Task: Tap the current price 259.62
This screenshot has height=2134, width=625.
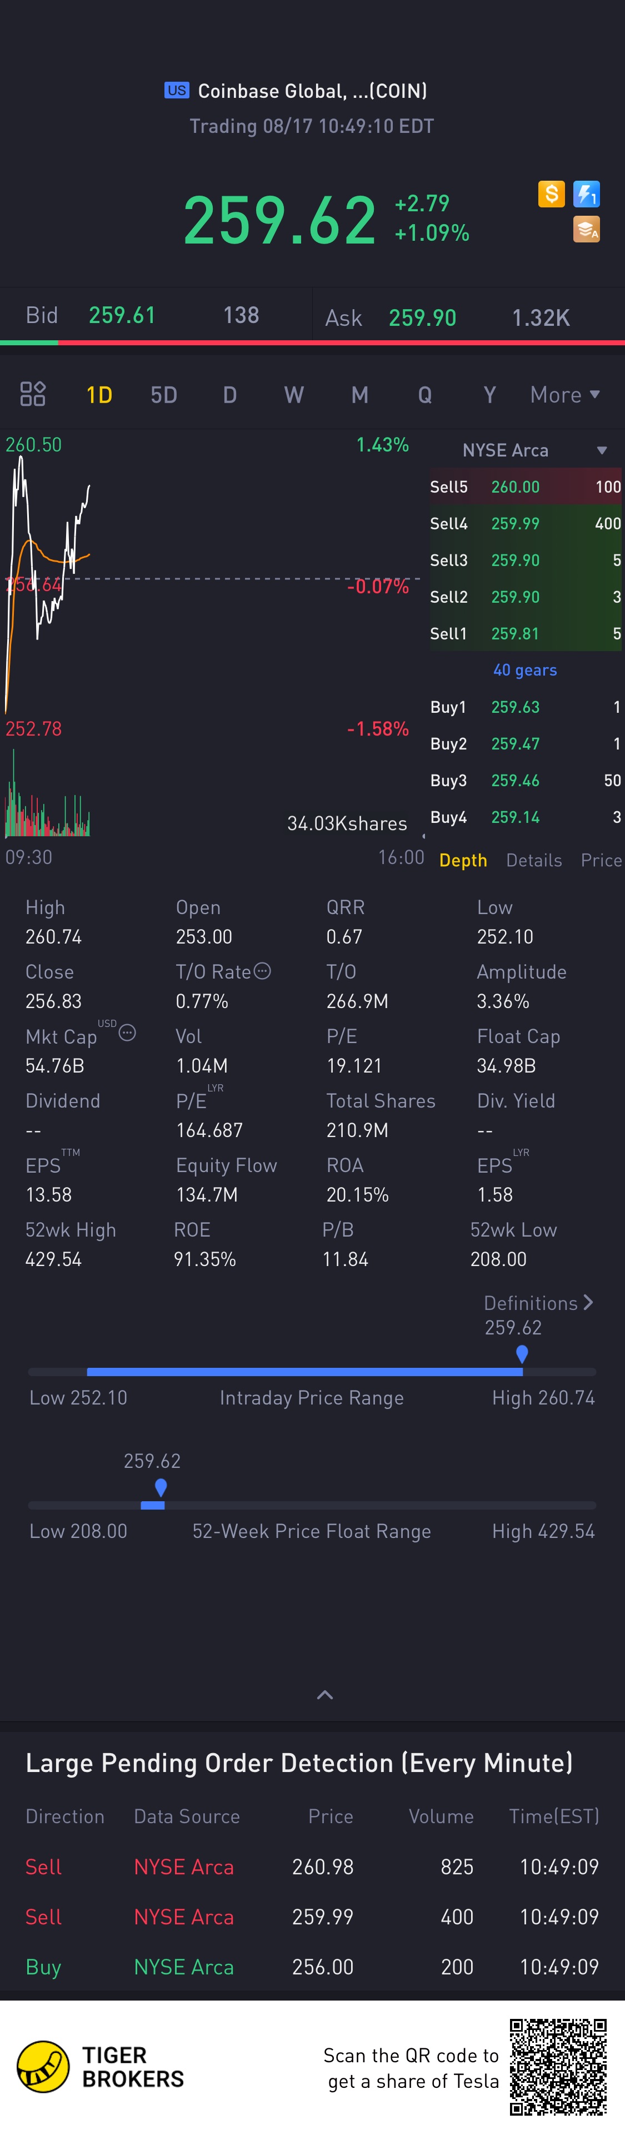Action: coord(280,220)
